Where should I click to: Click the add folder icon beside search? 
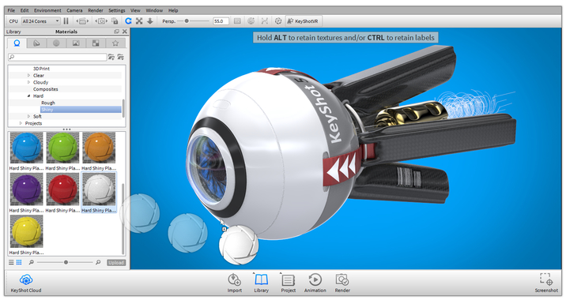(x=111, y=57)
